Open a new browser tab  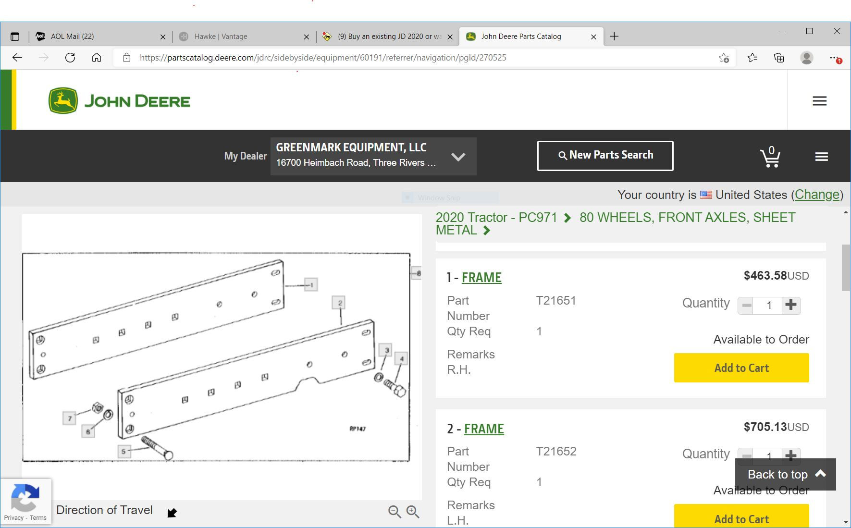tap(614, 36)
